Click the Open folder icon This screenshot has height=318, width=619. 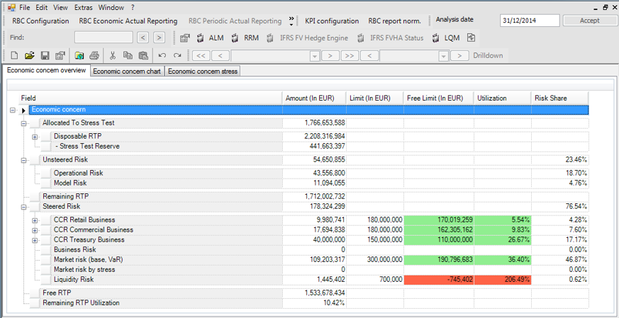click(x=29, y=55)
